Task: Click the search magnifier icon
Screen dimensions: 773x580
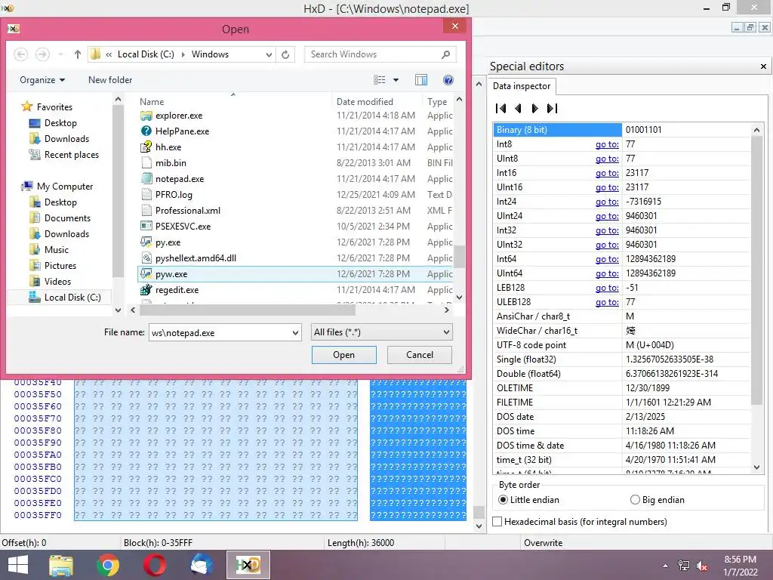Action: 445,54
